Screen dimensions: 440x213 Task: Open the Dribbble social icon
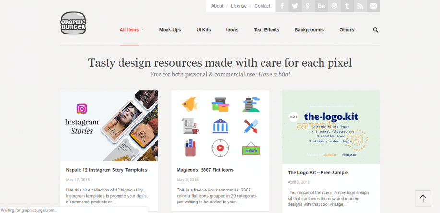[334, 6]
